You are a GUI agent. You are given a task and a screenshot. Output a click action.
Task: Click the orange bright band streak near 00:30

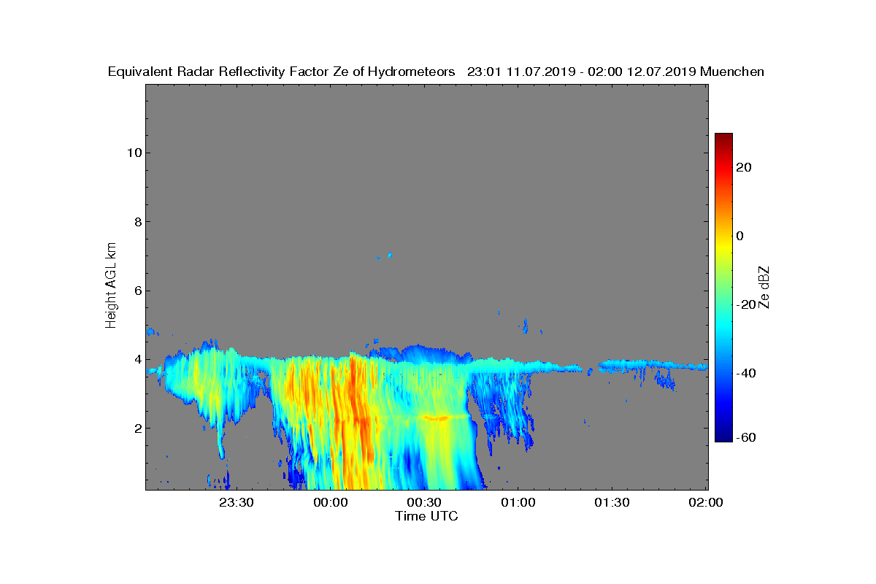(x=438, y=418)
